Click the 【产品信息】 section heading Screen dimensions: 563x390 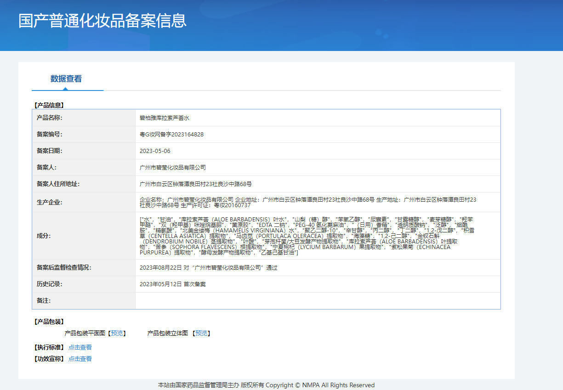49,105
